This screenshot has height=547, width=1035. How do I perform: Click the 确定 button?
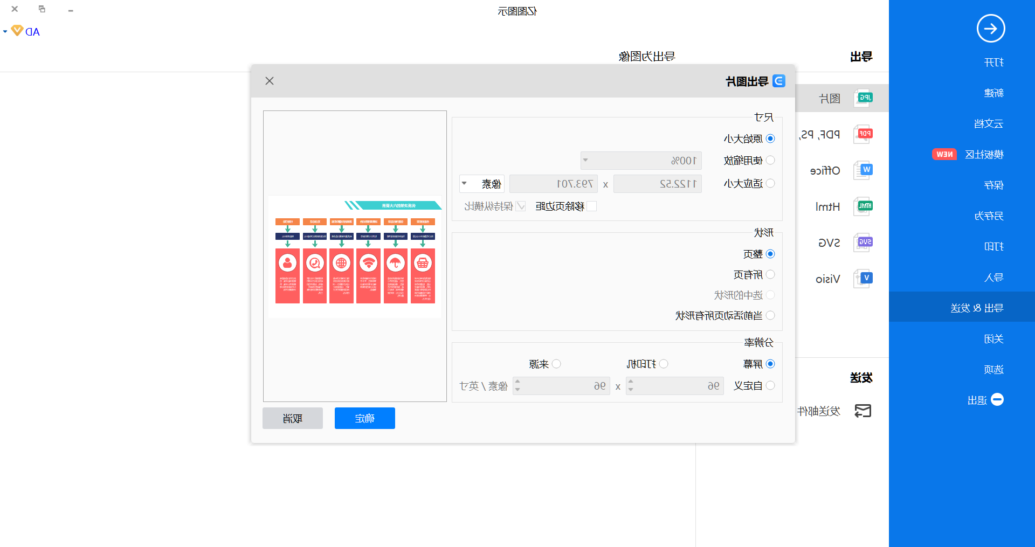pos(365,418)
